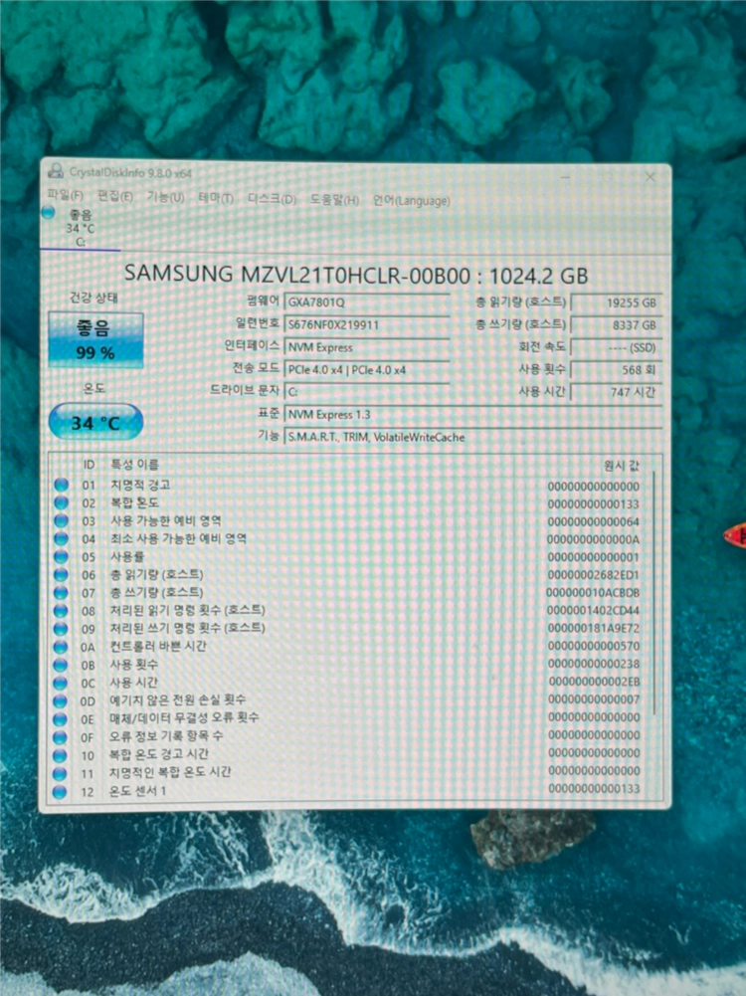This screenshot has width=746, height=996.
Task: Click status orb for 0E 매체/데이터 무결성 오류 횟수
Action: click(61, 719)
